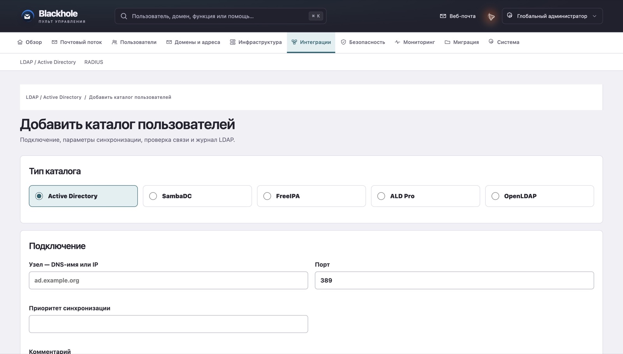The height and width of the screenshot is (354, 623).
Task: Open LDAP / Active Directory subnav link
Action: click(x=48, y=62)
